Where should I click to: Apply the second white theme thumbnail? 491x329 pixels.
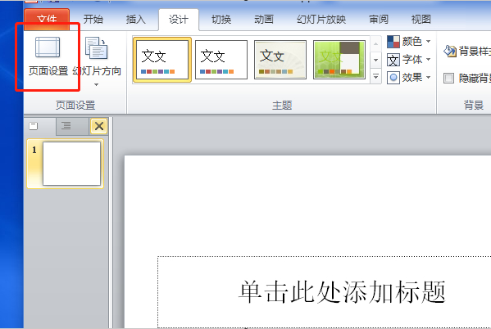[x=221, y=60]
